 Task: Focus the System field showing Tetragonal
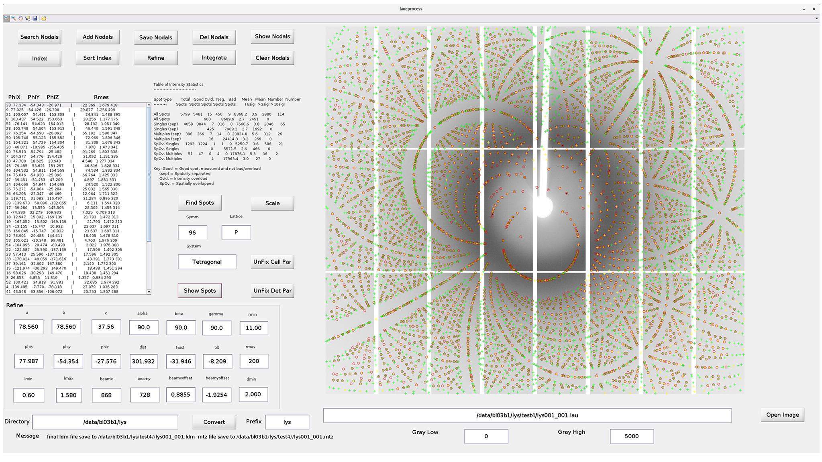(207, 262)
